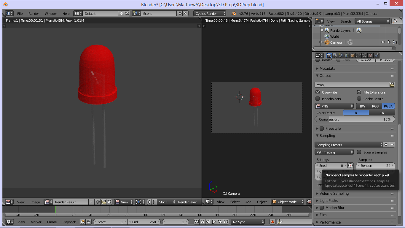Image resolution: width=405 pixels, height=228 pixels.
Task: Toggle use preview range clock icon in timeline
Action: pos(83,222)
